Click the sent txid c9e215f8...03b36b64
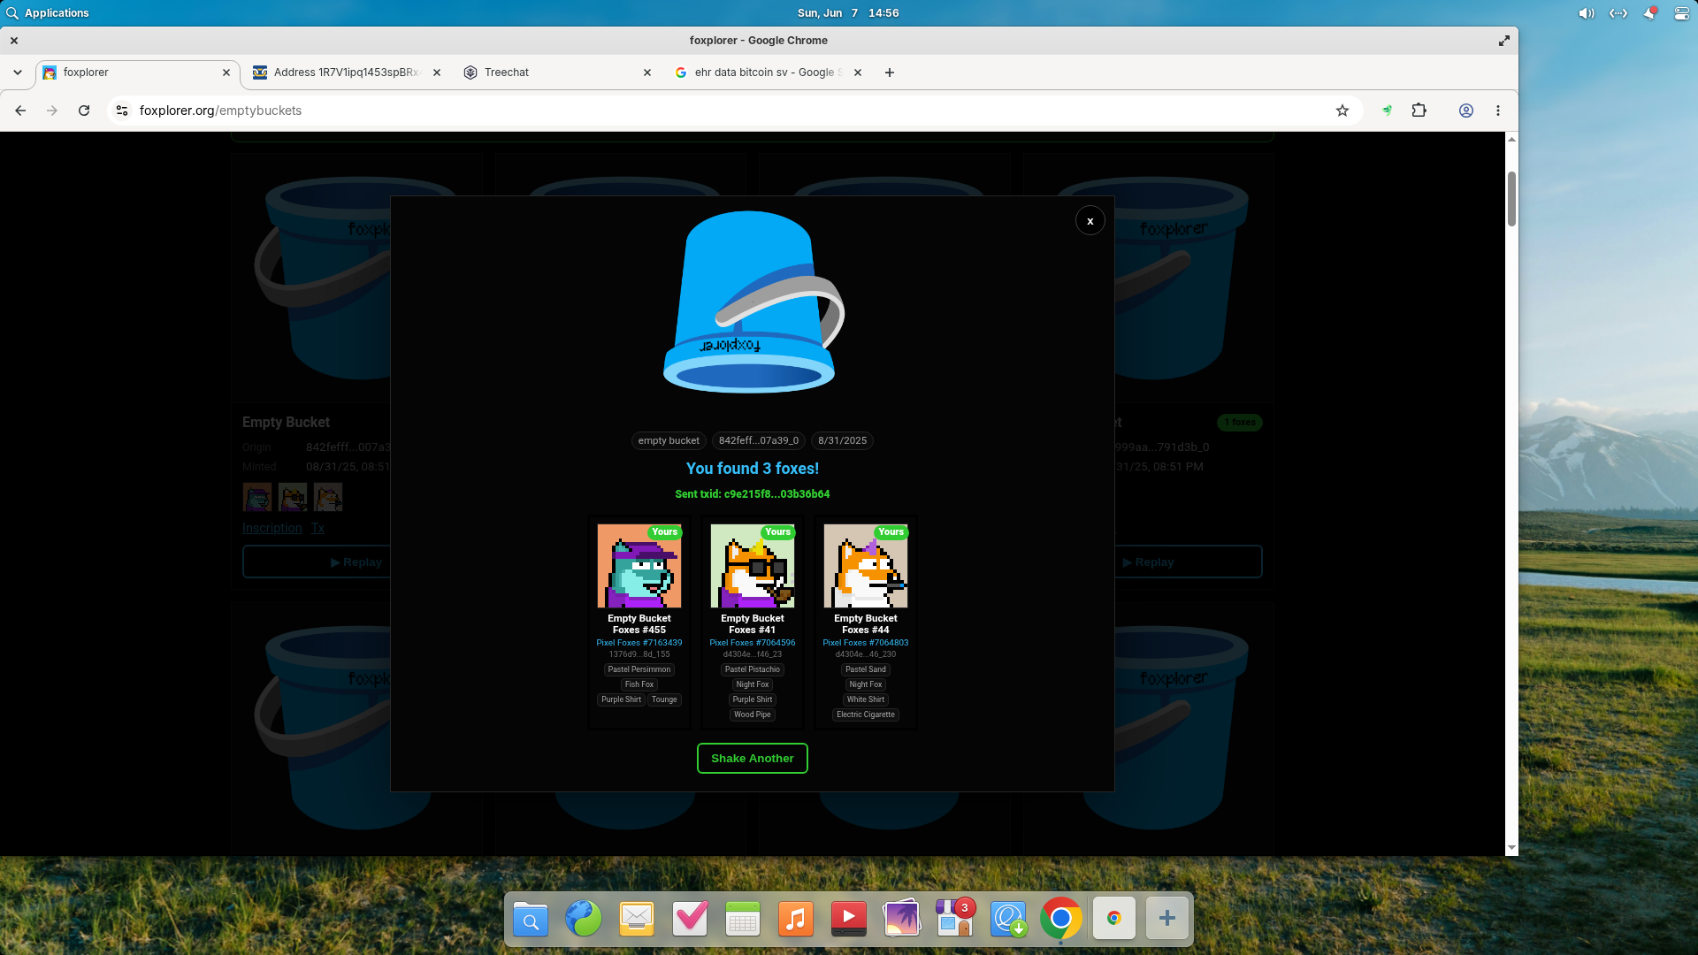Screen dimensions: 1698x955 [752, 494]
